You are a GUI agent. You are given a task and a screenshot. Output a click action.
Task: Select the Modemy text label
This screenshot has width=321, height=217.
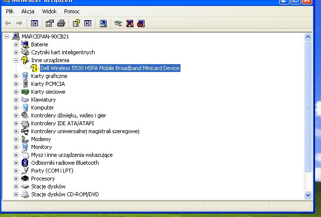point(41,139)
